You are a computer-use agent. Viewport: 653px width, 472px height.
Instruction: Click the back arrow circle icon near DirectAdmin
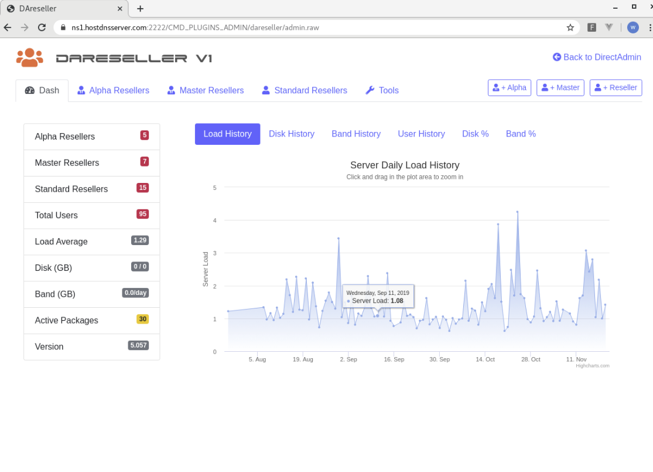tap(557, 57)
